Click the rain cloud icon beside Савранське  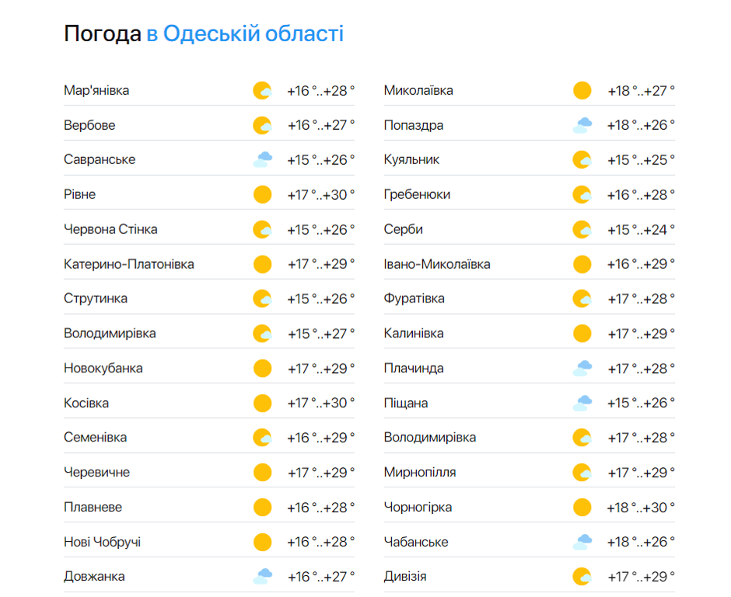click(x=262, y=159)
